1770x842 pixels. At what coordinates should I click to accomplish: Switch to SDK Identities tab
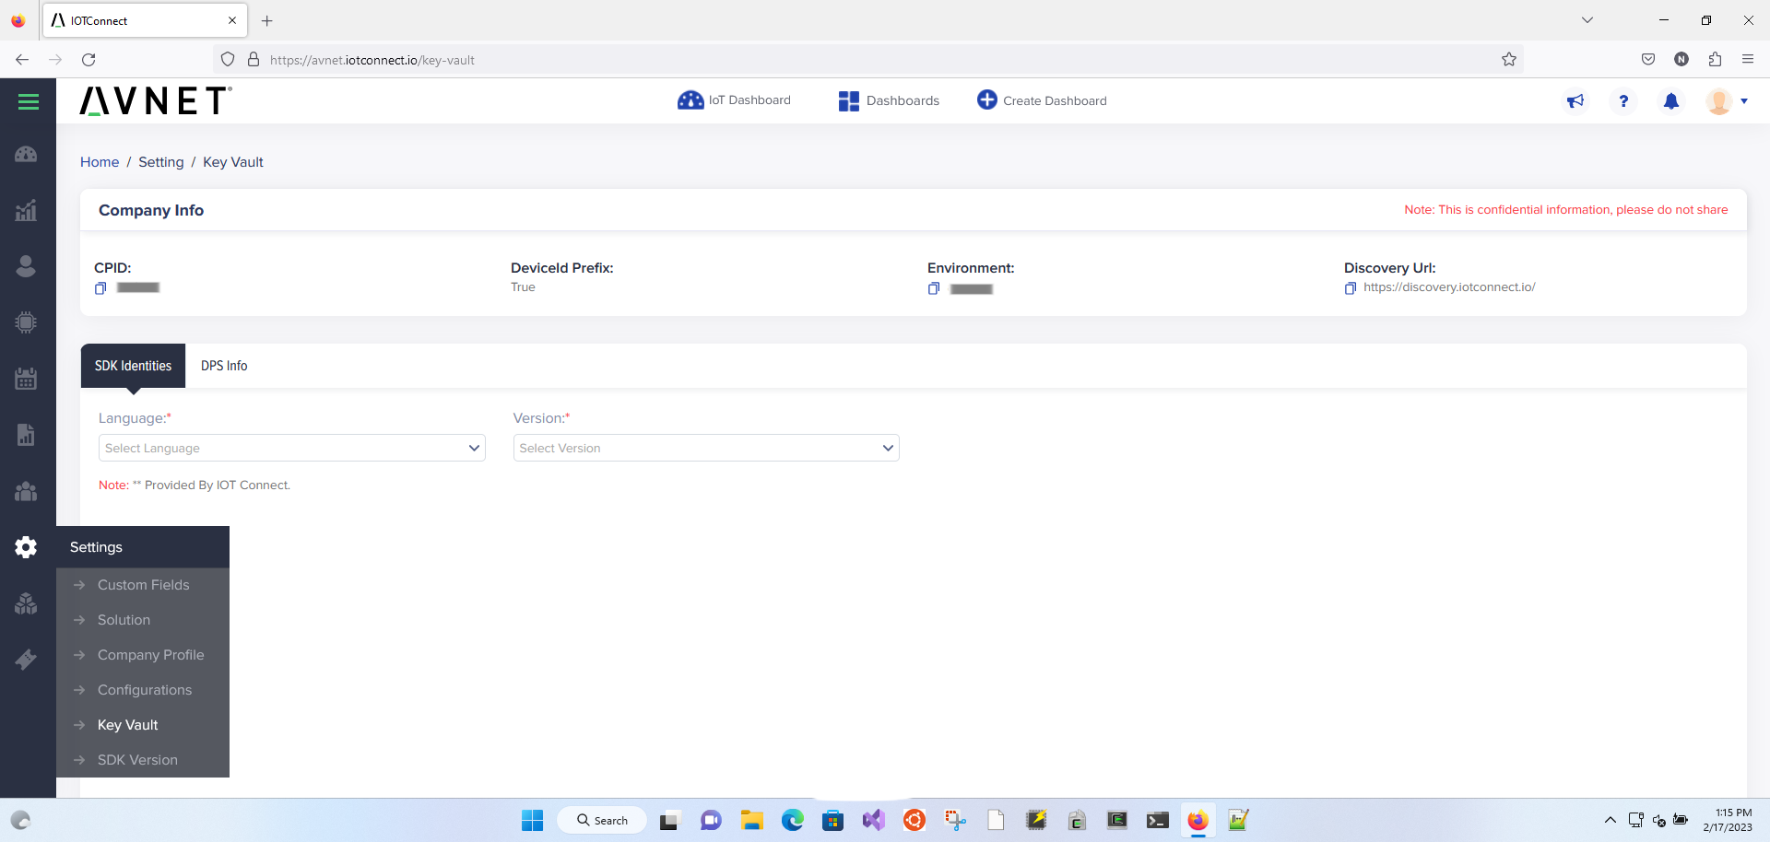click(x=133, y=366)
